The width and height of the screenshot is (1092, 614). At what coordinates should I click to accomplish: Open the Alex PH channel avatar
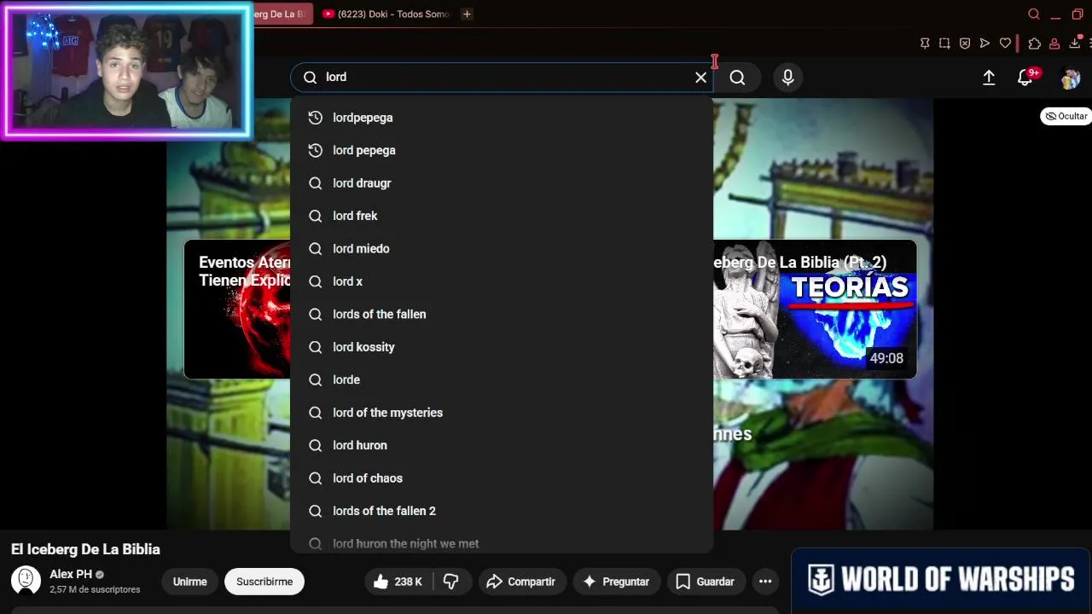tap(26, 581)
